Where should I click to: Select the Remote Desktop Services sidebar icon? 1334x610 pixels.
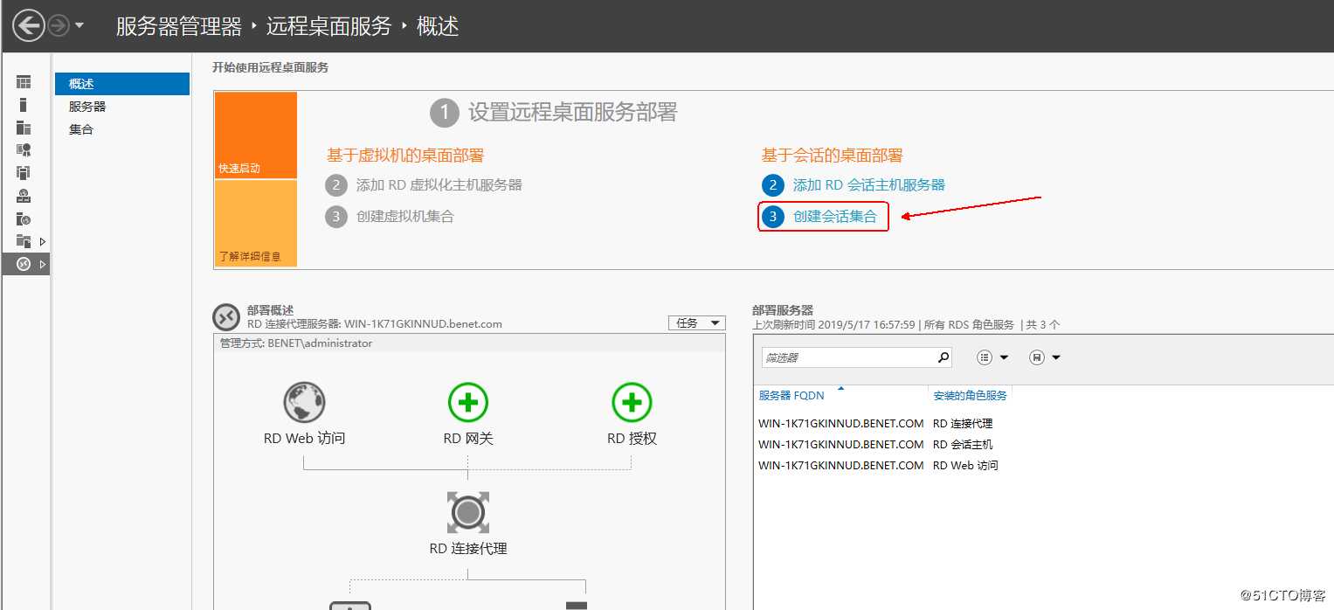(x=24, y=264)
